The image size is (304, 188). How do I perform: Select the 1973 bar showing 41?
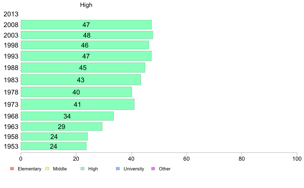pos(77,104)
